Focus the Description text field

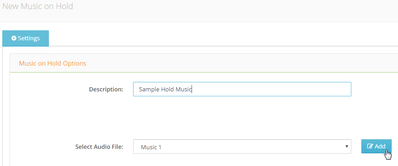[242, 89]
